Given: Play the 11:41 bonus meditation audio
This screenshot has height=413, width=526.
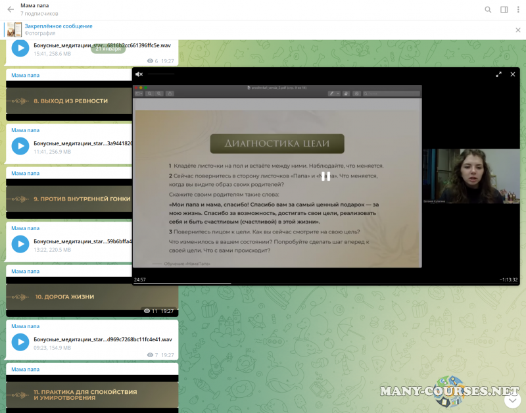Looking at the screenshot, I should tap(20, 146).
